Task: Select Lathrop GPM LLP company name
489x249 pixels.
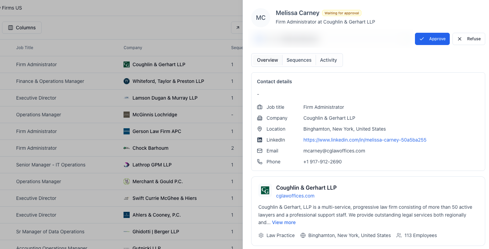Action: pyautogui.click(x=152, y=165)
